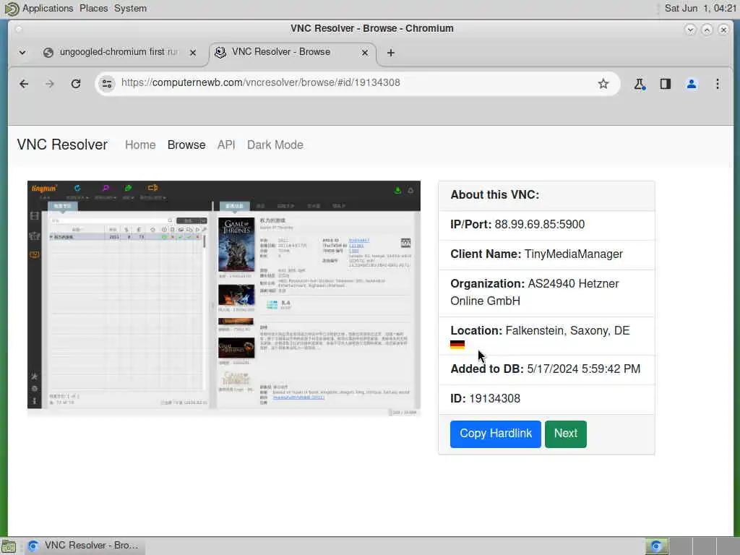This screenshot has height=555, width=740.
Task: Open the API nav link
Action: (226, 145)
